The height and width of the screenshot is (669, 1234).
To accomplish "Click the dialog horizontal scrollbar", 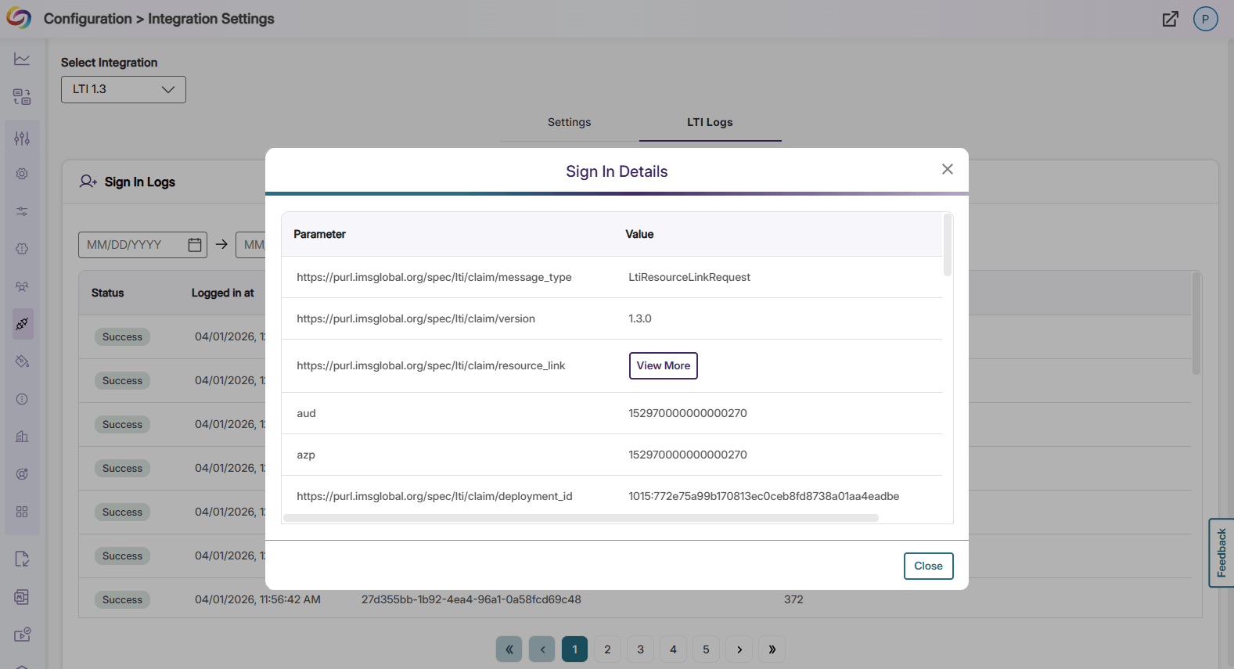I will coord(581,518).
